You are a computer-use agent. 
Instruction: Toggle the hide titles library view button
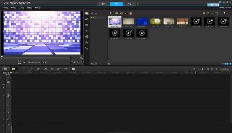click(x=204, y=13)
